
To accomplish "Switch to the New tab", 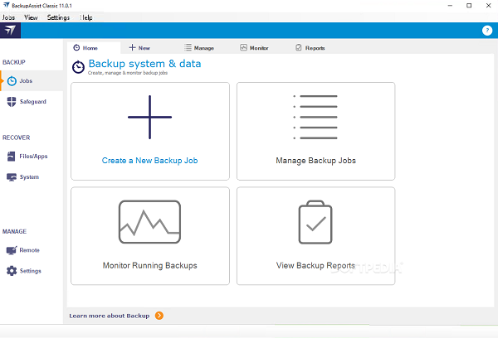I will tap(139, 48).
